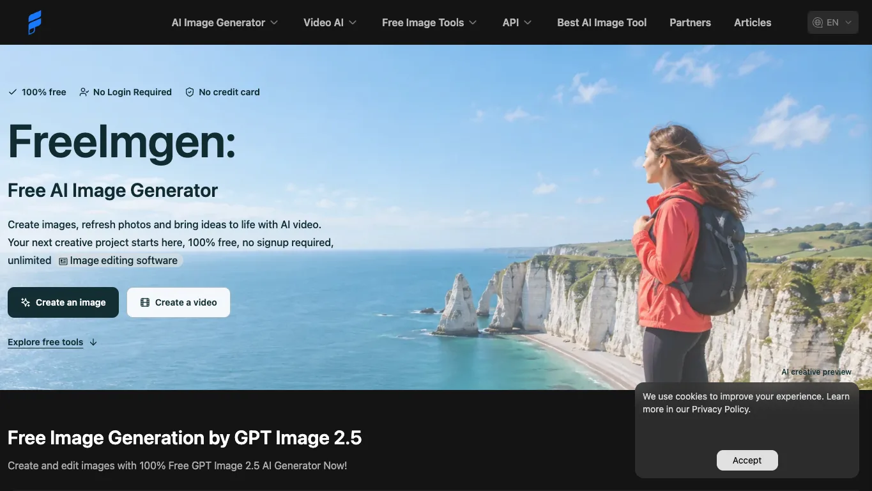Expand the Free Image Tools menu
This screenshot has height=491, width=872.
point(429,22)
